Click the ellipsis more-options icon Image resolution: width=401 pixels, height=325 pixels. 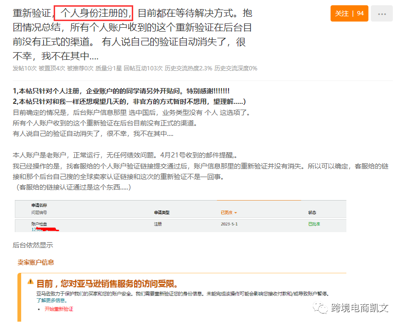tap(382, 13)
